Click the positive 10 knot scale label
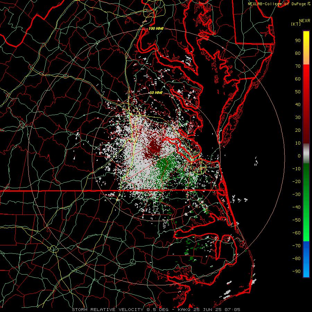This screenshot has height=312, width=312. tap(298, 143)
